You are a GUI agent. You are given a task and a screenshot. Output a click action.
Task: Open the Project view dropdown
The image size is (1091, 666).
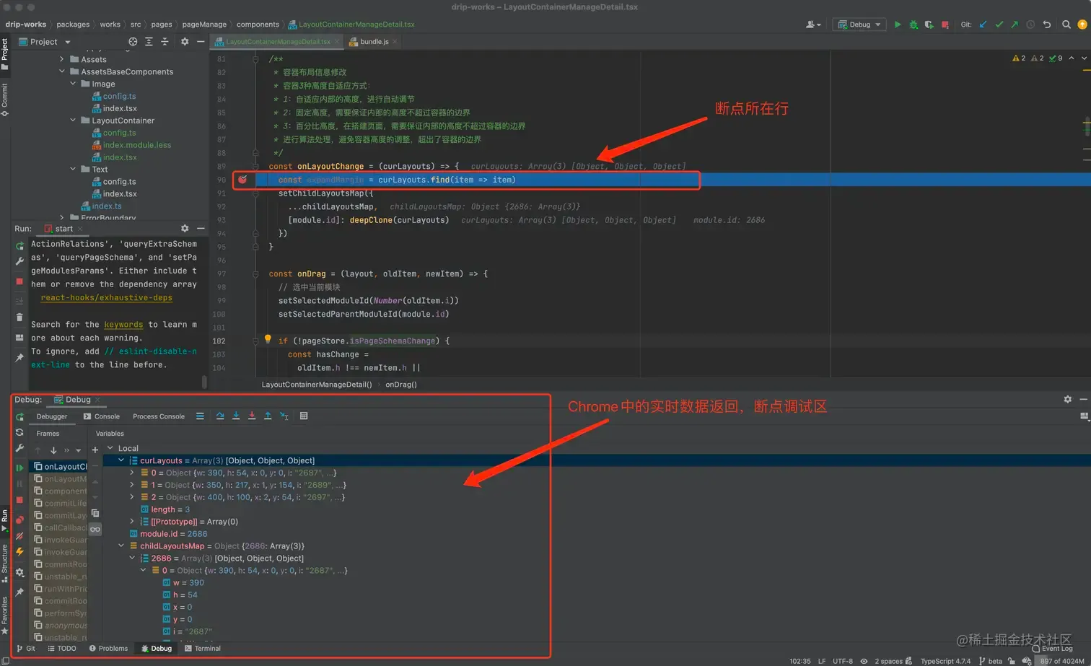43,42
